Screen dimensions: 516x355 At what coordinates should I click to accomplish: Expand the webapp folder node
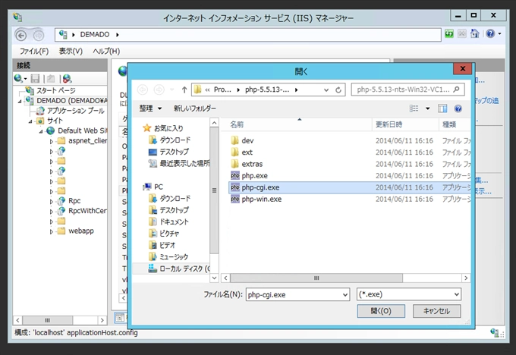[x=51, y=231]
